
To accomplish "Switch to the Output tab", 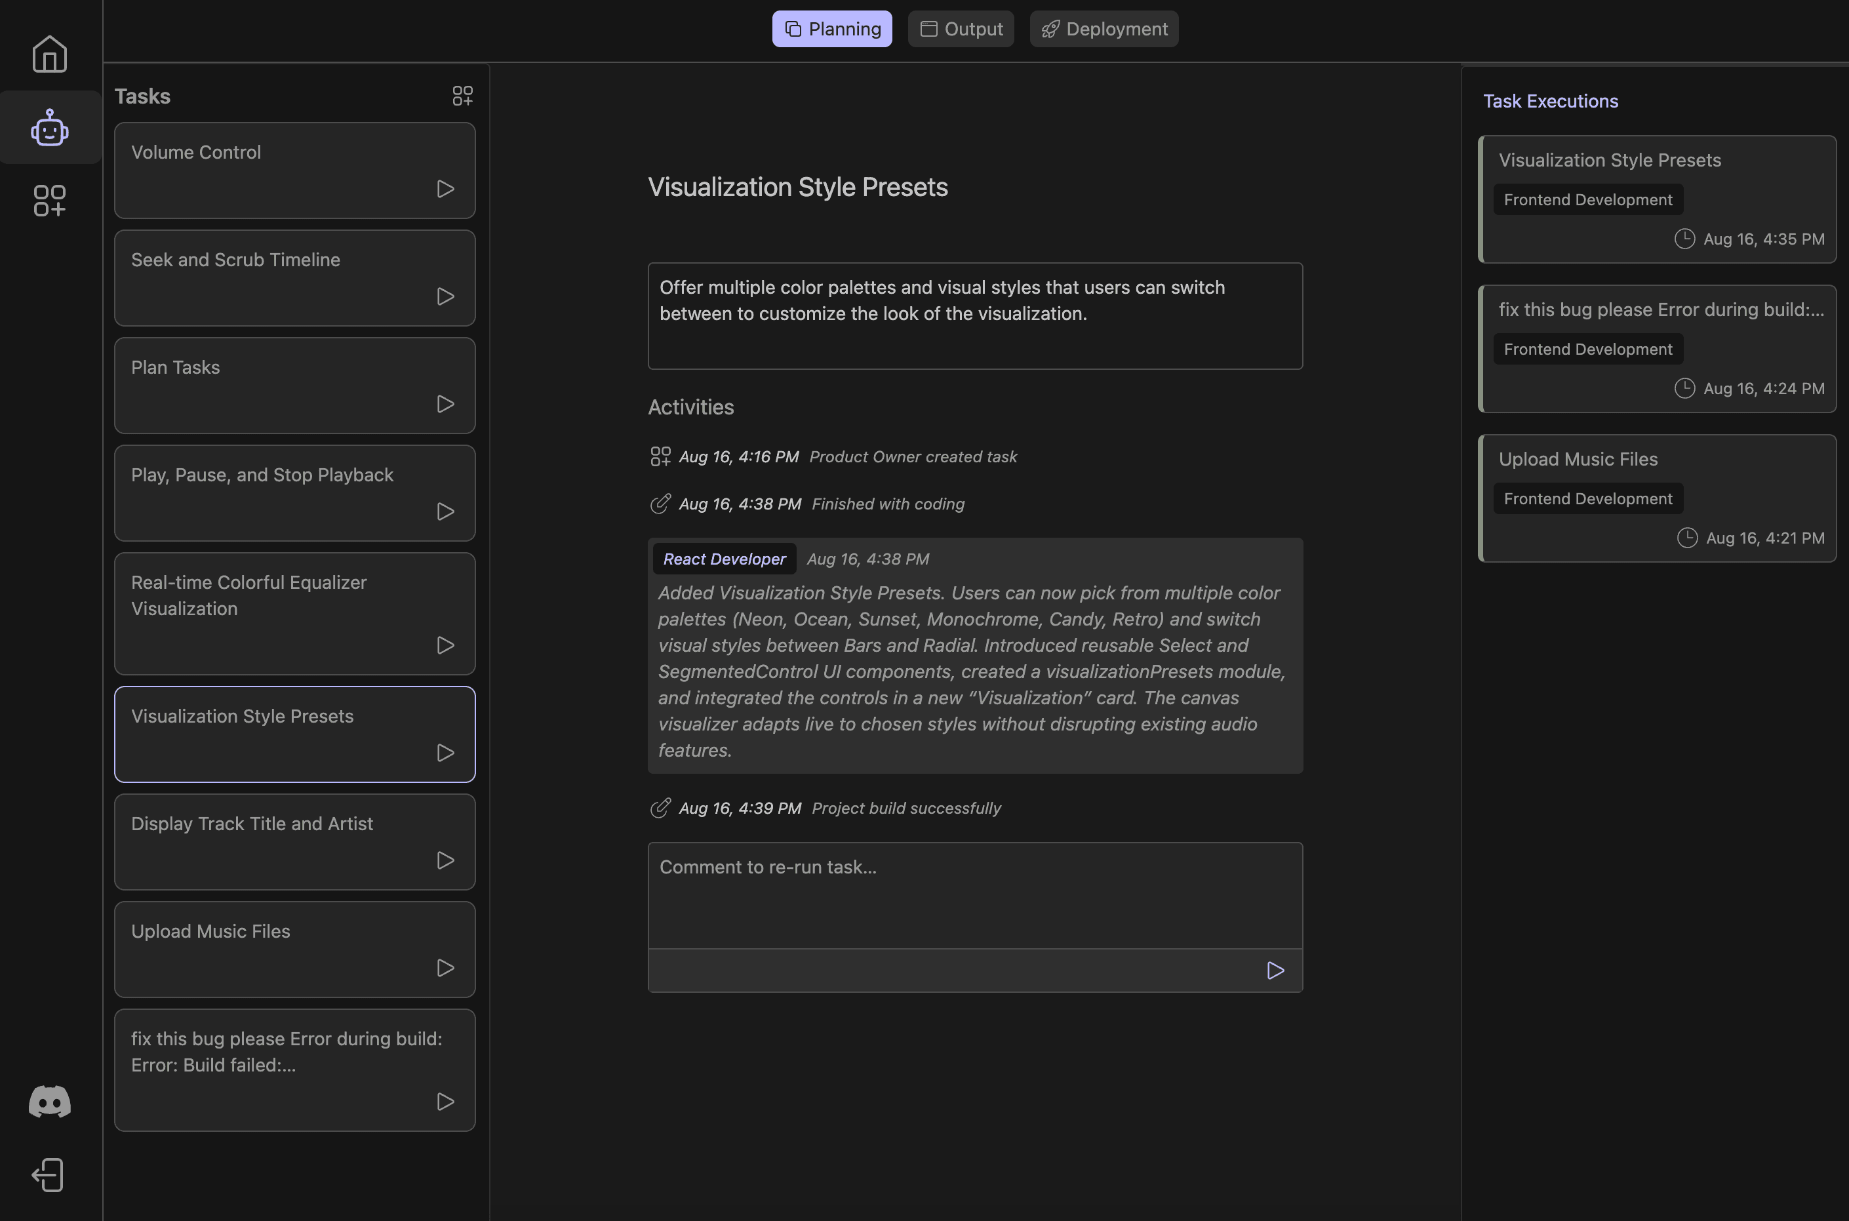I will pyautogui.click(x=961, y=29).
